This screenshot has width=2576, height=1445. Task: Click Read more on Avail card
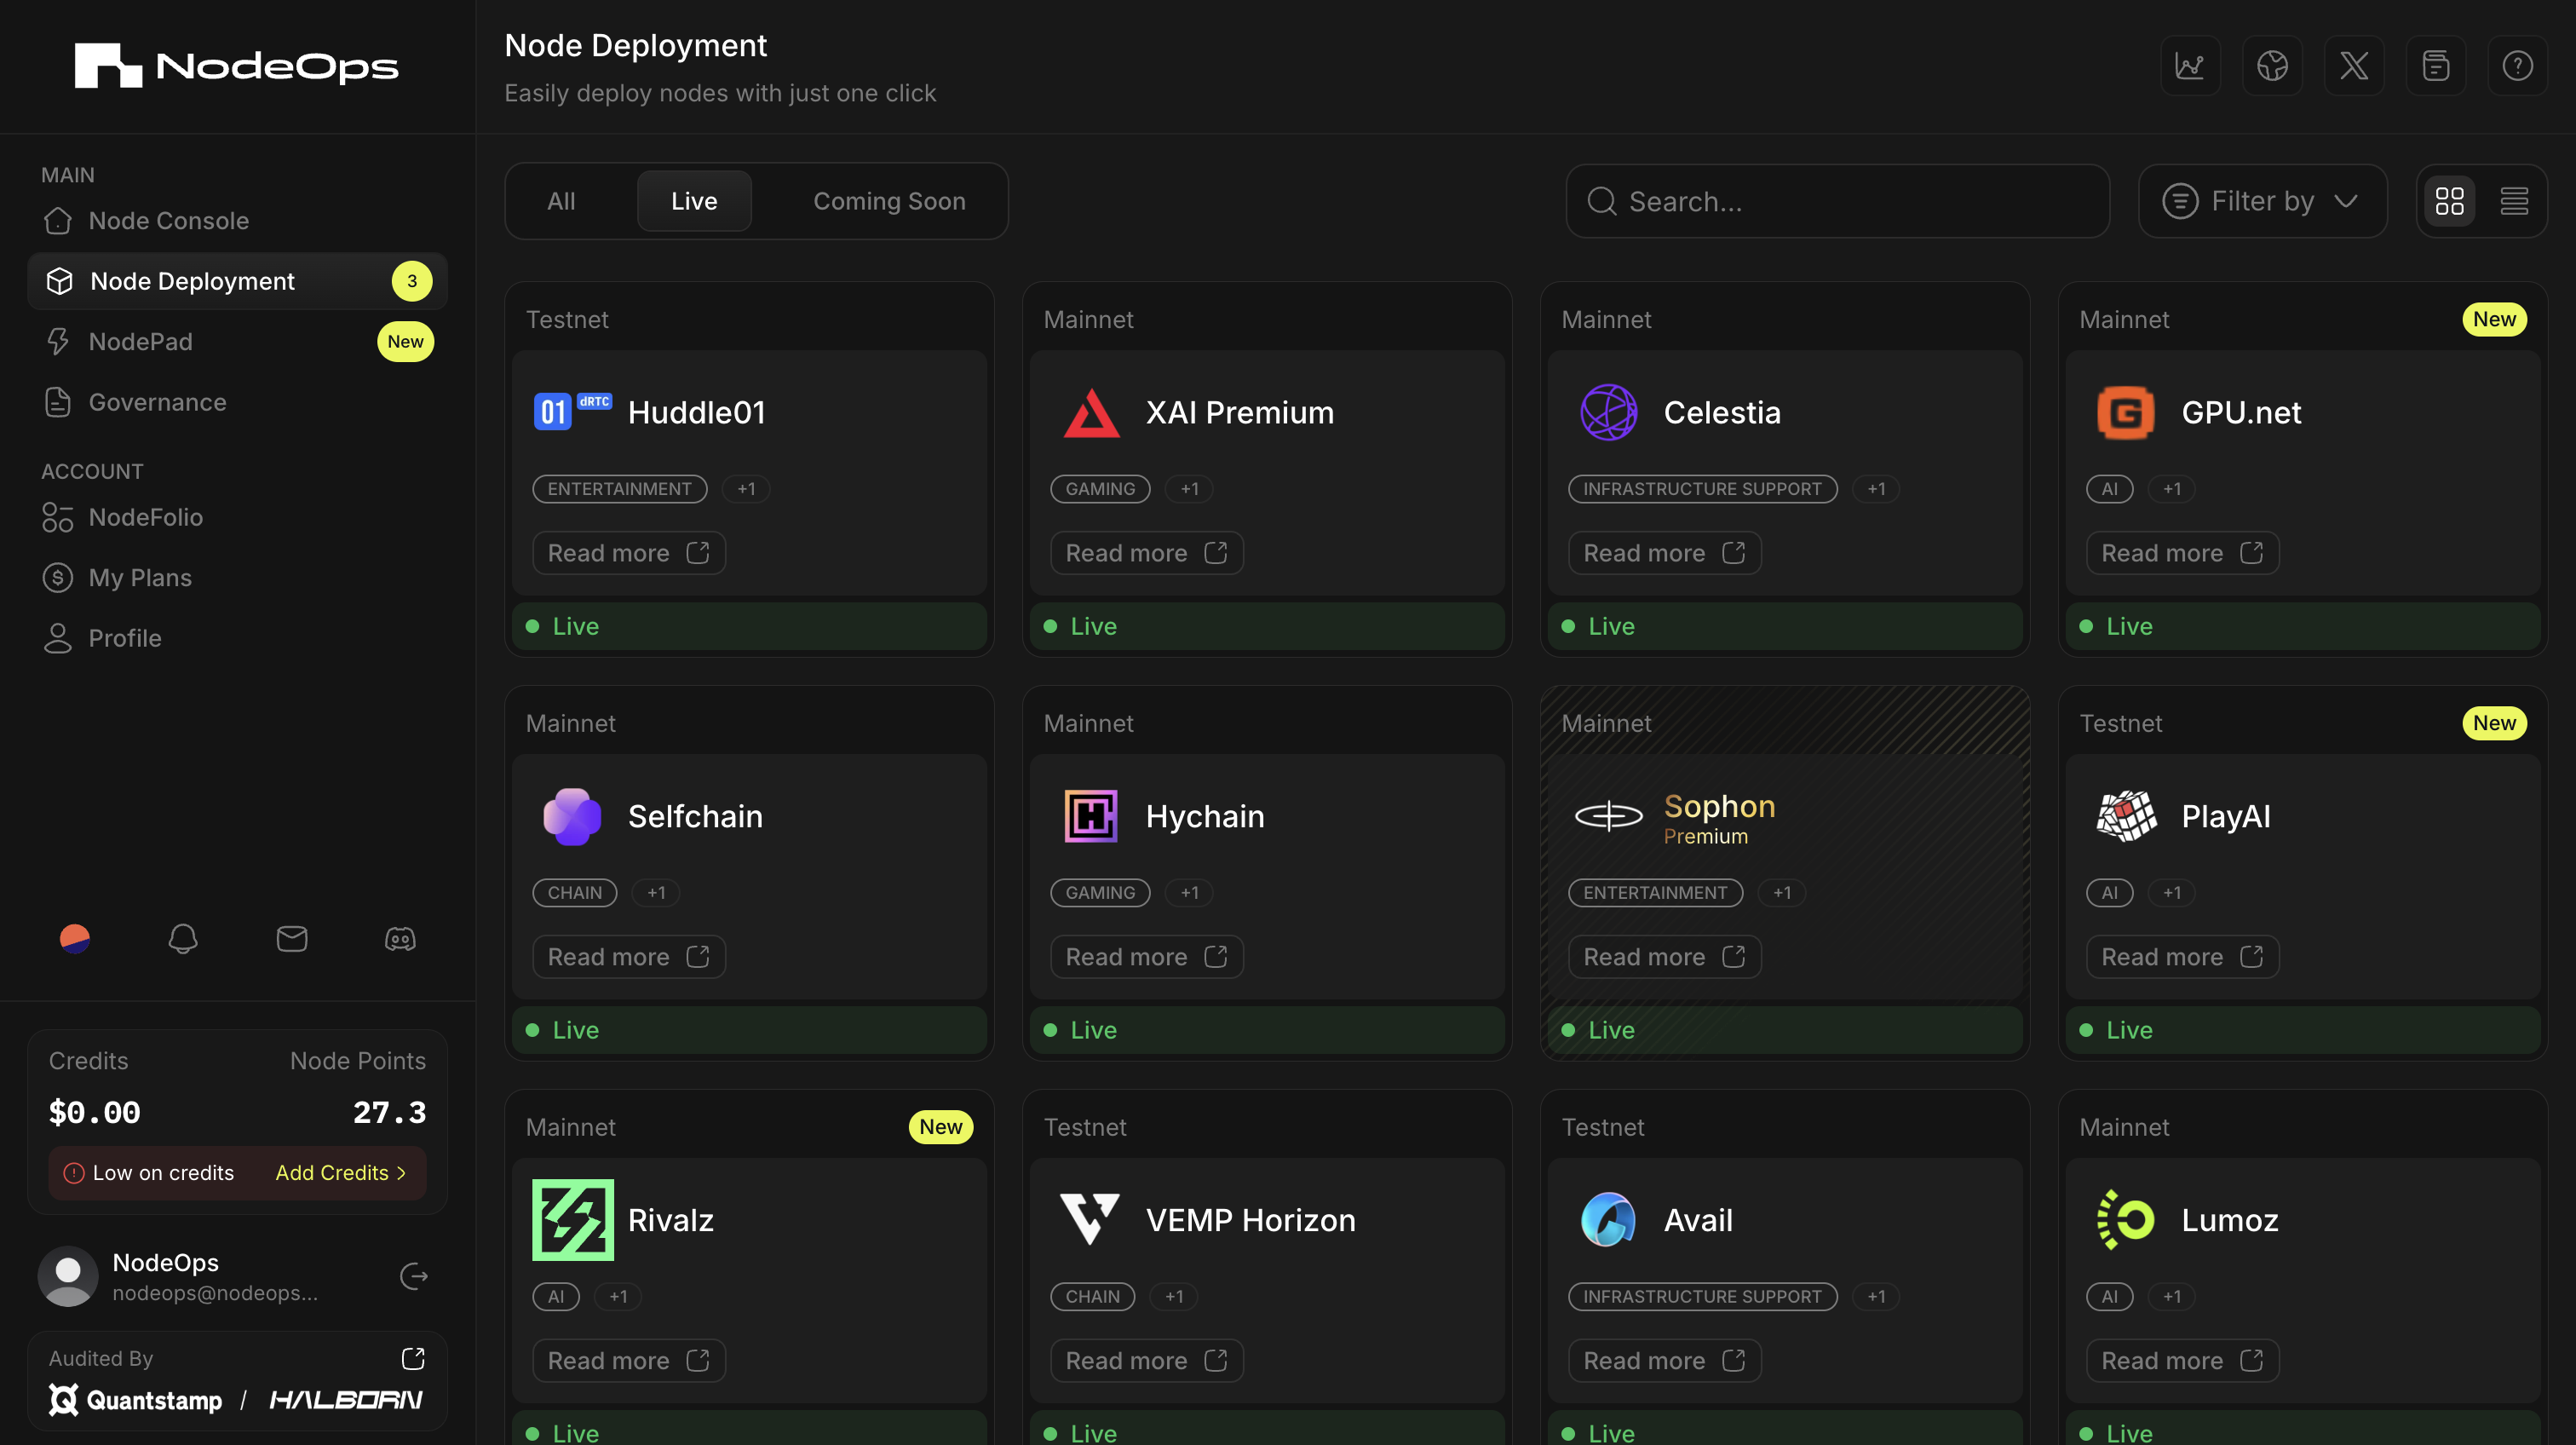[1665, 1361]
